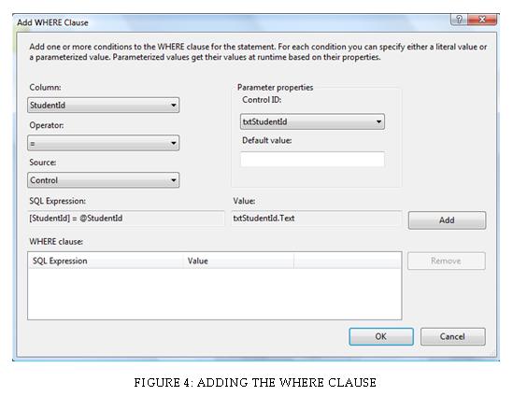The image size is (513, 396).
Task: Click the empty WHERE clause list area
Action: click(215, 293)
